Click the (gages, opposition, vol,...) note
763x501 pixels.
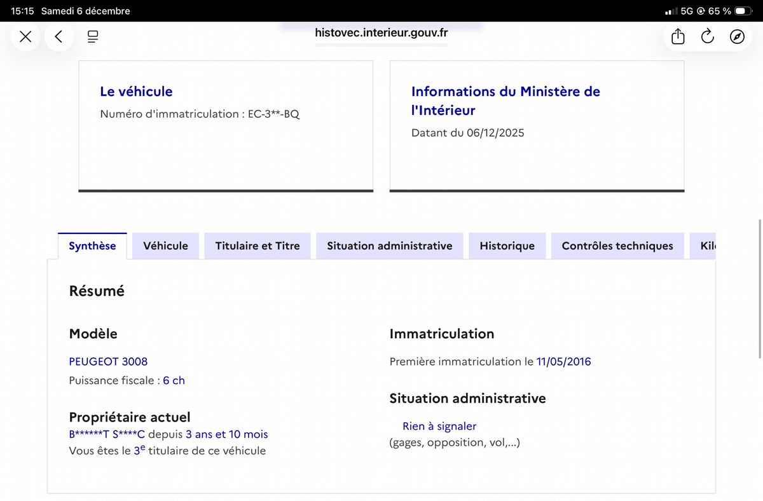coord(455,443)
